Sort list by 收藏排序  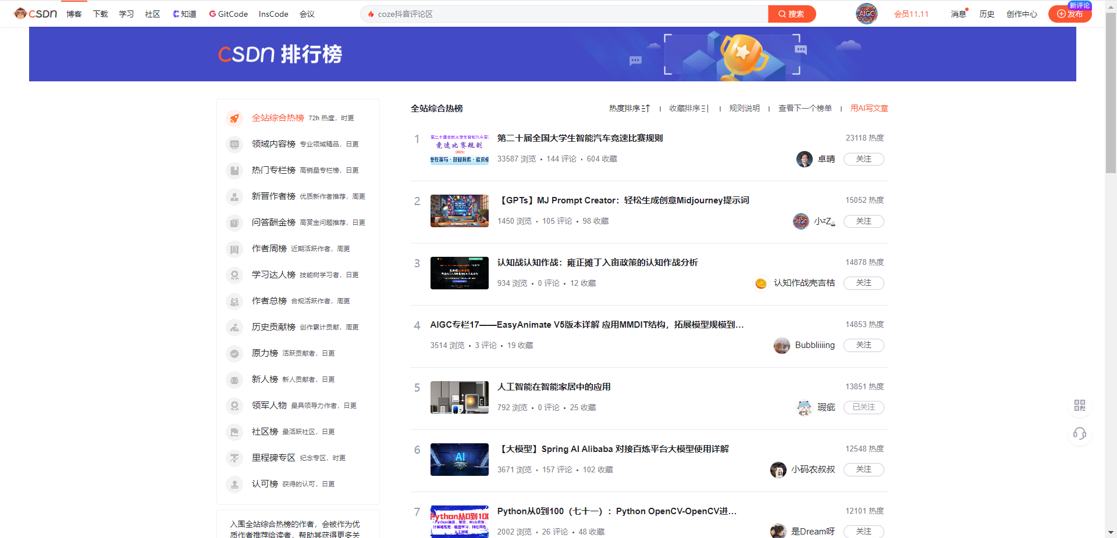(x=689, y=108)
